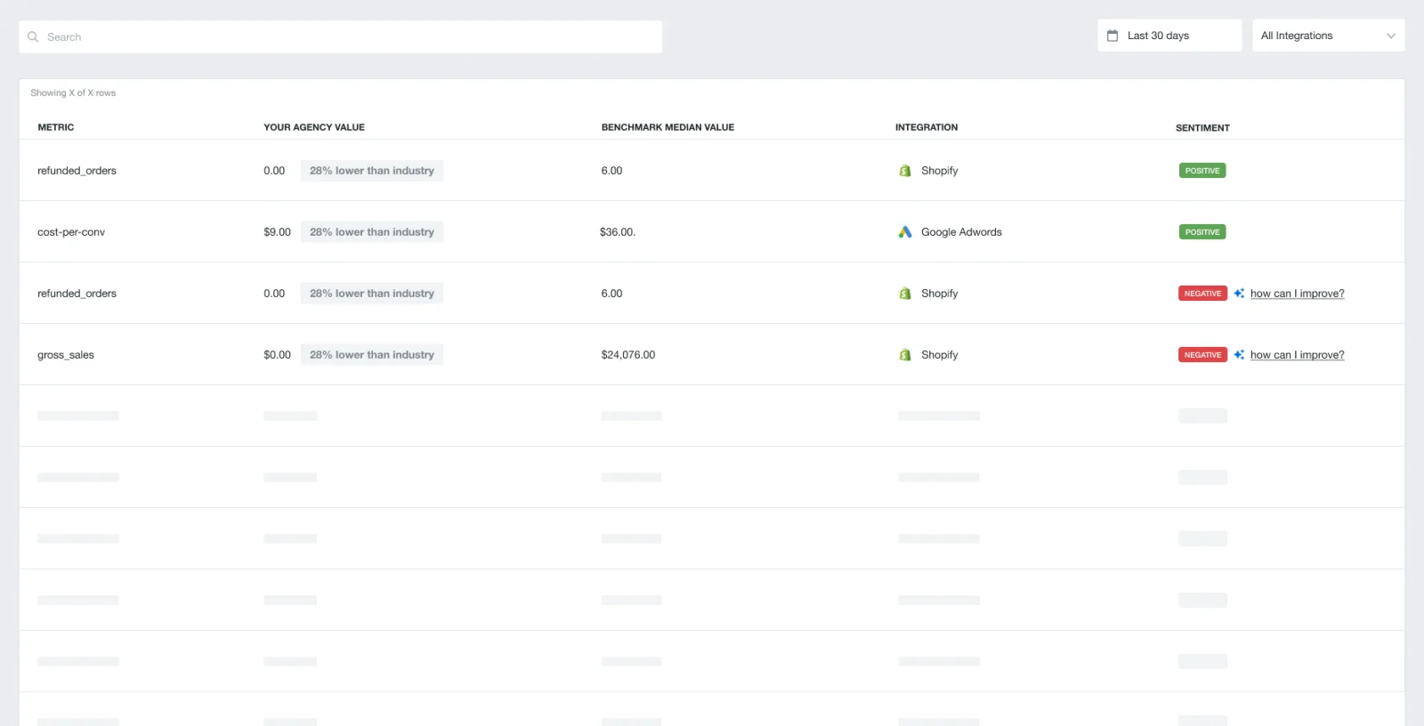This screenshot has width=1424, height=726.
Task: Sort by INTEGRATION column header
Action: 926,127
